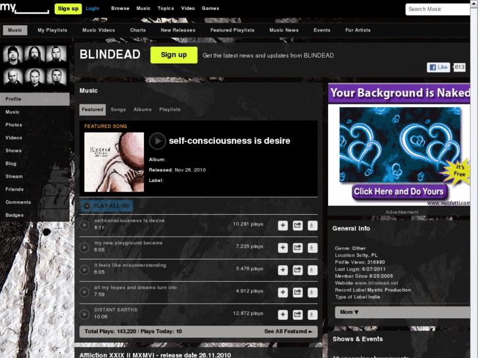Download icon for it feels like misunderstanding
This screenshot has height=358, width=478.
click(x=312, y=270)
